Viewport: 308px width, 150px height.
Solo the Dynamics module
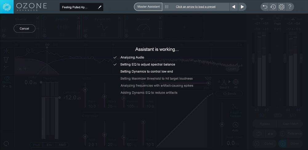tap(45, 36)
